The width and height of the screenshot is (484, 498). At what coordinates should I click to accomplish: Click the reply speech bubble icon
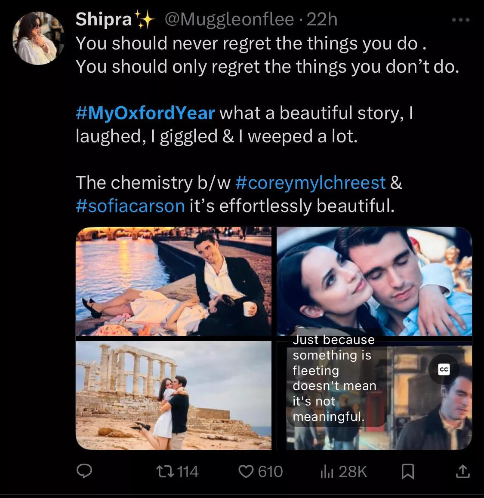(84, 472)
